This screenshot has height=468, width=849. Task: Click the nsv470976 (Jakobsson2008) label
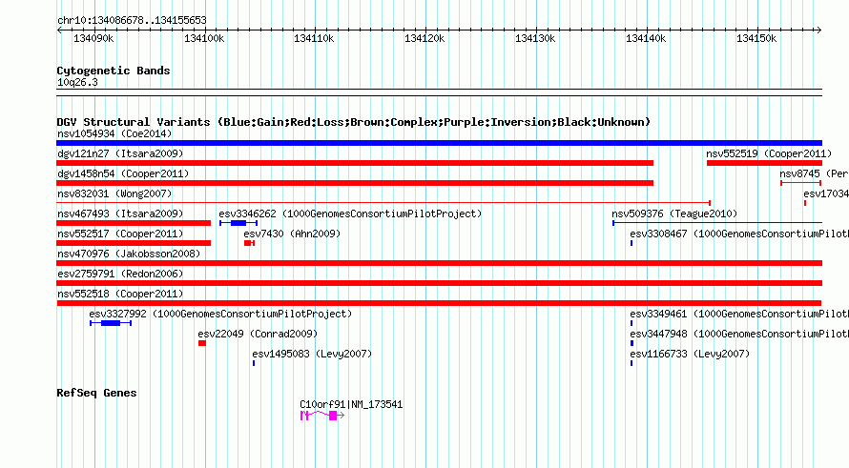pos(129,254)
